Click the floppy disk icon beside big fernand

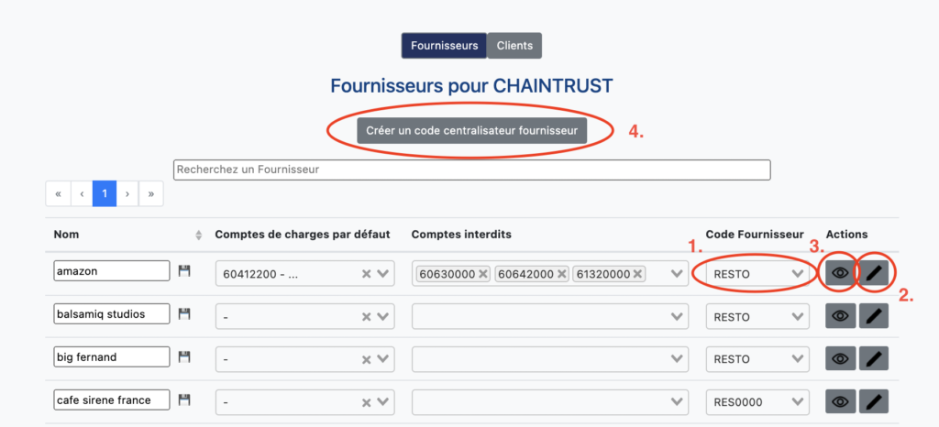[184, 357]
